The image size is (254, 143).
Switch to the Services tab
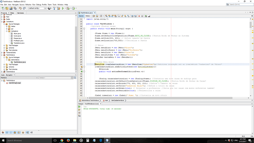pos(20,13)
